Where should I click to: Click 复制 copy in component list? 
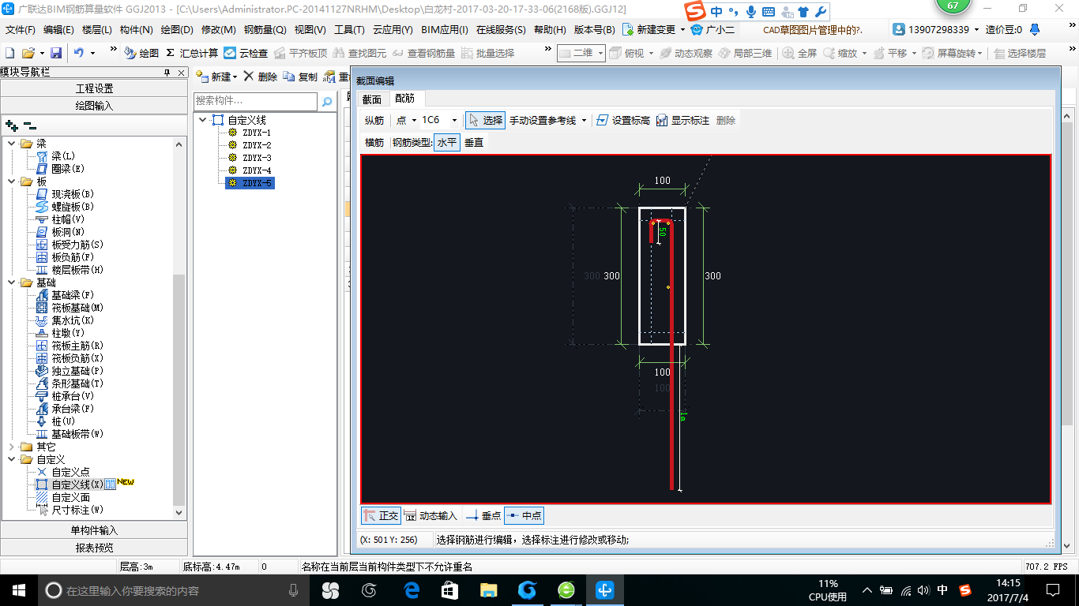(299, 77)
